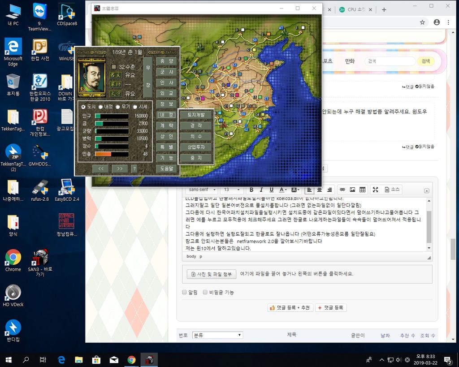Select the 무기 radio button in game panel
459x367 pixels.
pyautogui.click(x=118, y=107)
